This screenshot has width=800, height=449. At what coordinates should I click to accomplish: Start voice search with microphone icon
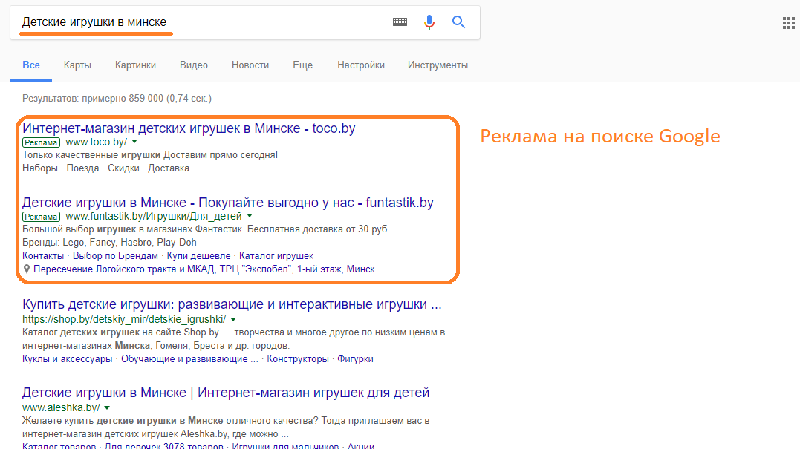(429, 22)
